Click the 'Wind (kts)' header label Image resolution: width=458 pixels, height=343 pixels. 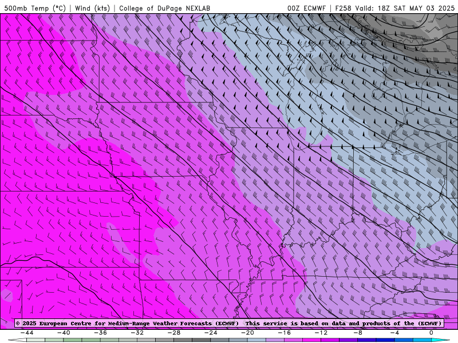[92, 8]
